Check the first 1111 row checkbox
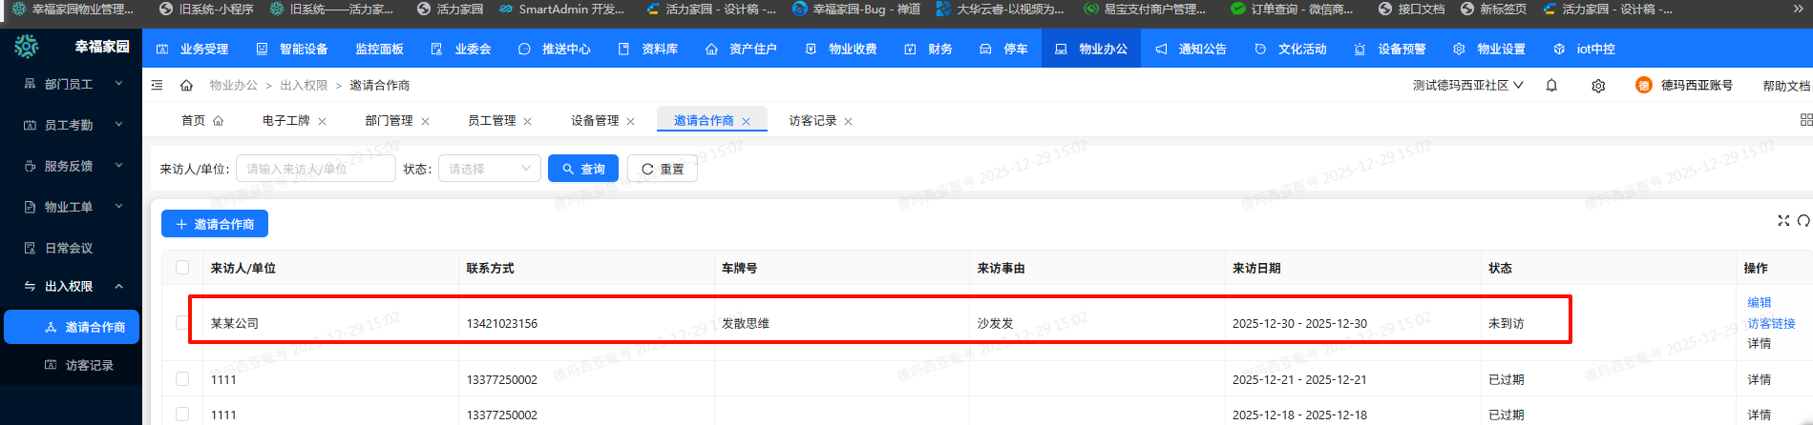This screenshot has height=425, width=1813. pos(182,379)
